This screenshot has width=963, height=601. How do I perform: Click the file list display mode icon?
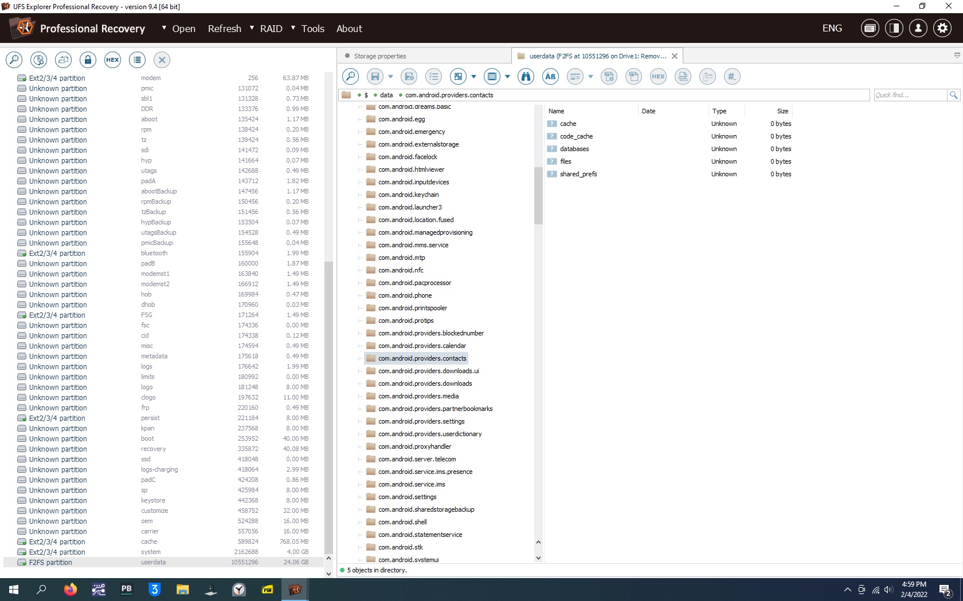coord(492,76)
